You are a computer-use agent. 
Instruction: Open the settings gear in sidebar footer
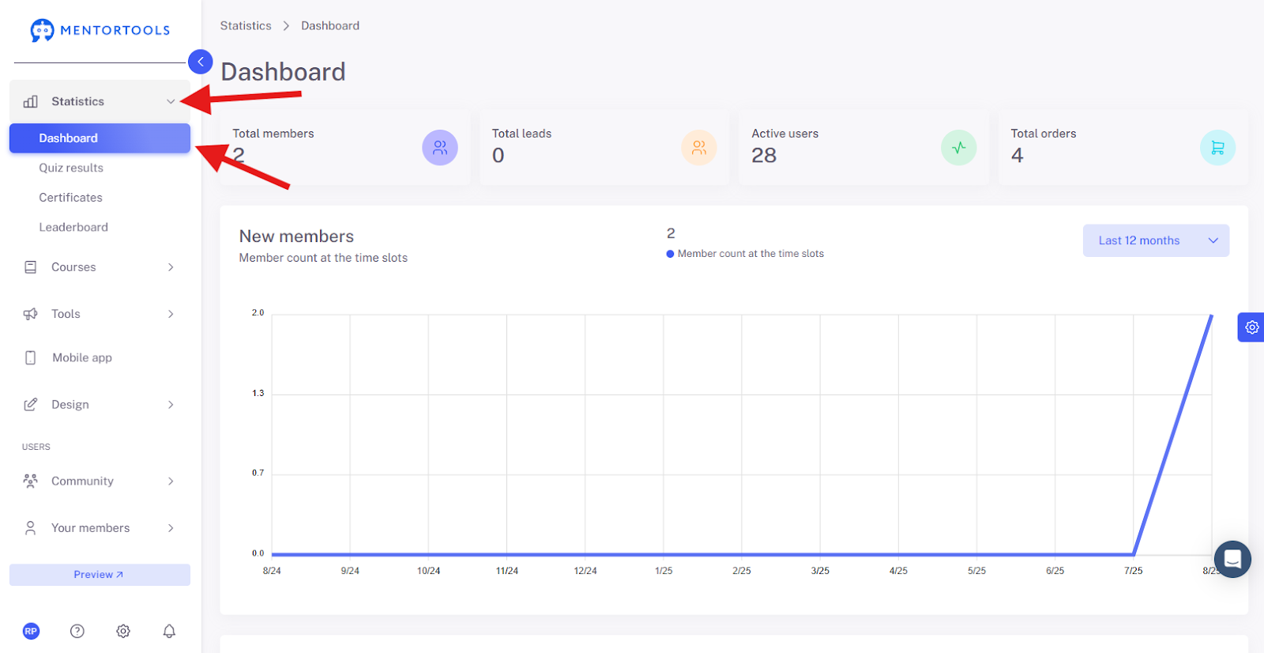point(123,631)
